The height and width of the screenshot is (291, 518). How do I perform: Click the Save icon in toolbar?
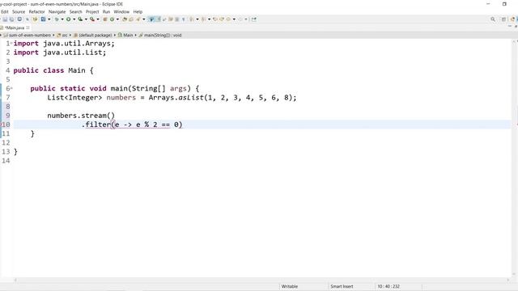(5, 19)
